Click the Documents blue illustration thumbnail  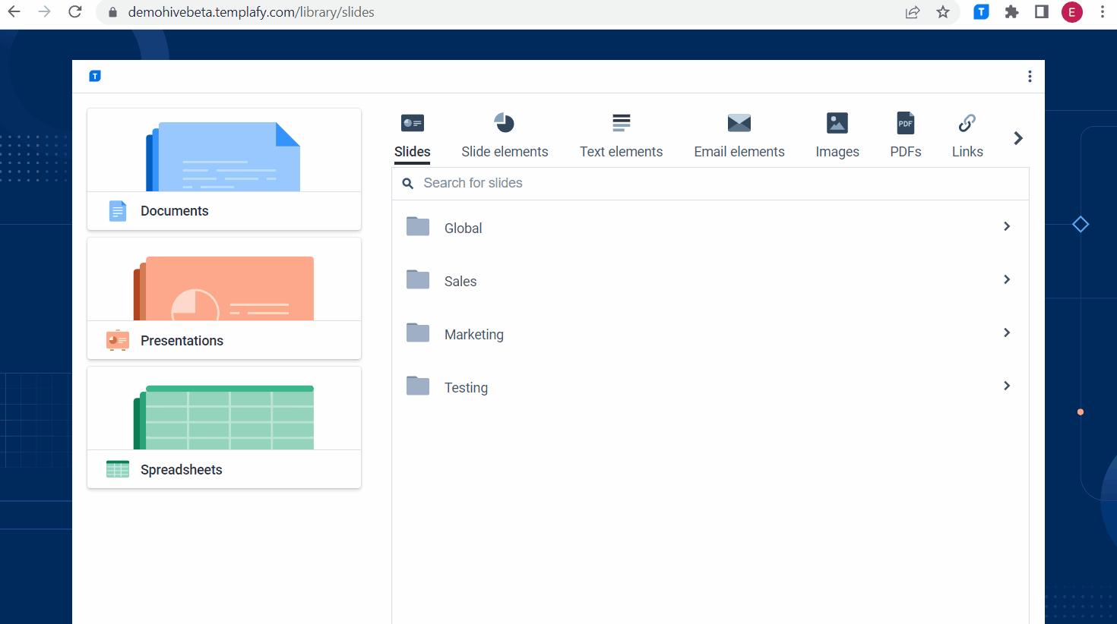223,156
